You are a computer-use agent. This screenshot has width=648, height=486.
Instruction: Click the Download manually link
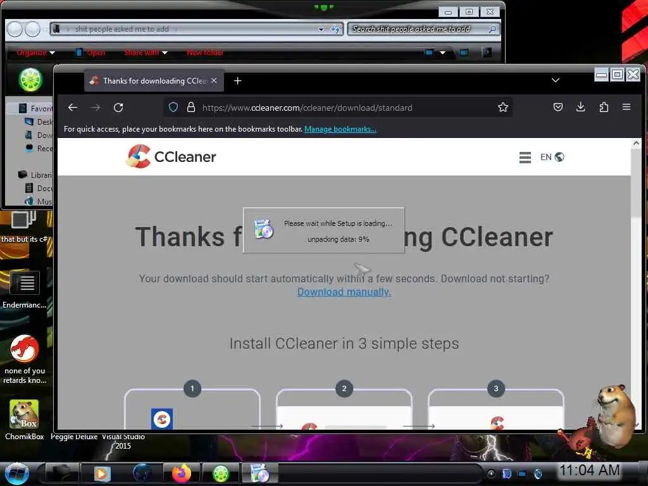(x=344, y=292)
